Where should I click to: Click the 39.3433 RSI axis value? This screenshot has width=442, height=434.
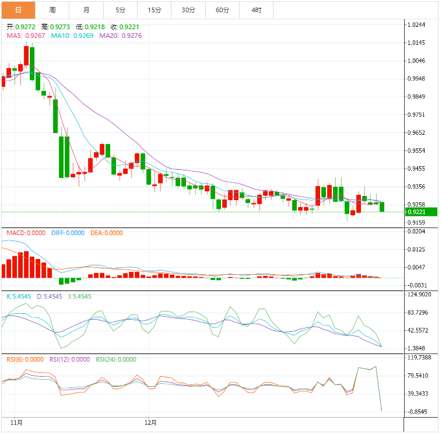click(x=418, y=394)
